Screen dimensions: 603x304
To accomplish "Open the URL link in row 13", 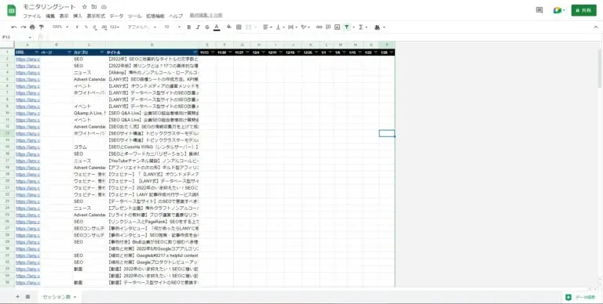I will coord(27,133).
